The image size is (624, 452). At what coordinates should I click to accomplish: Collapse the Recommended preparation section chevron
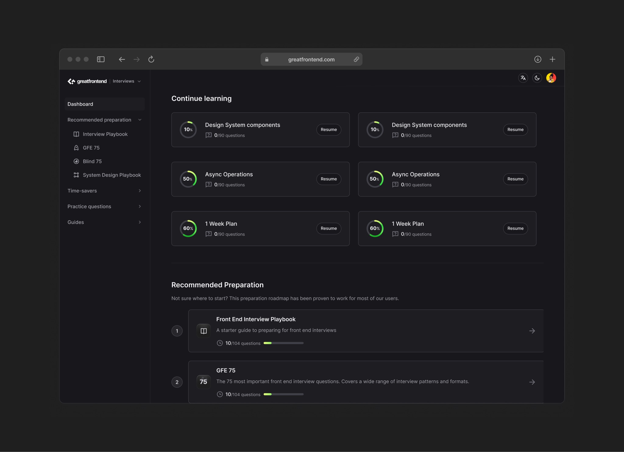point(140,120)
